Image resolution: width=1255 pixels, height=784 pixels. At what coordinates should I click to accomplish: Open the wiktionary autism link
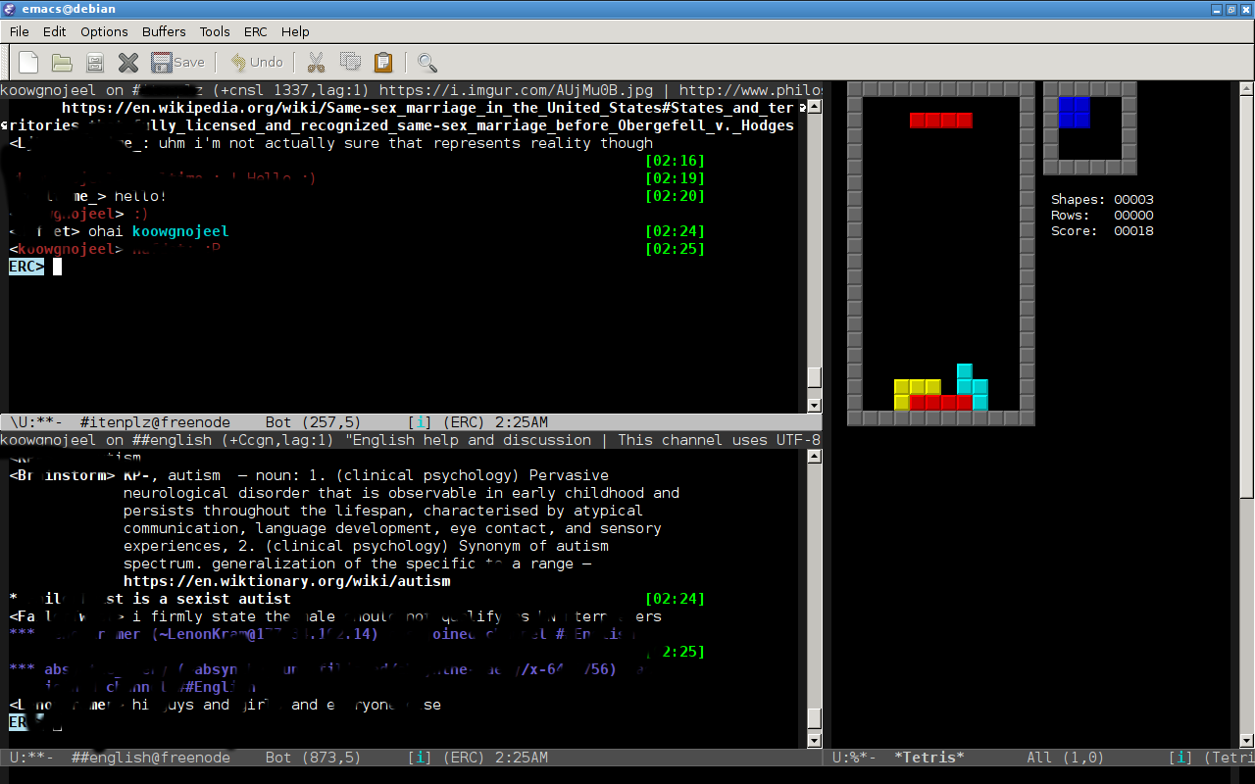point(286,581)
